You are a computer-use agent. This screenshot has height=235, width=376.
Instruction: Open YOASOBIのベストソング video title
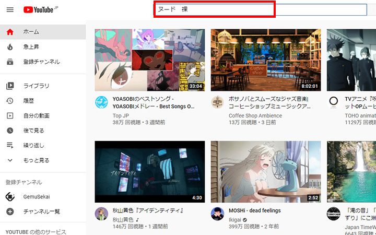(154, 103)
